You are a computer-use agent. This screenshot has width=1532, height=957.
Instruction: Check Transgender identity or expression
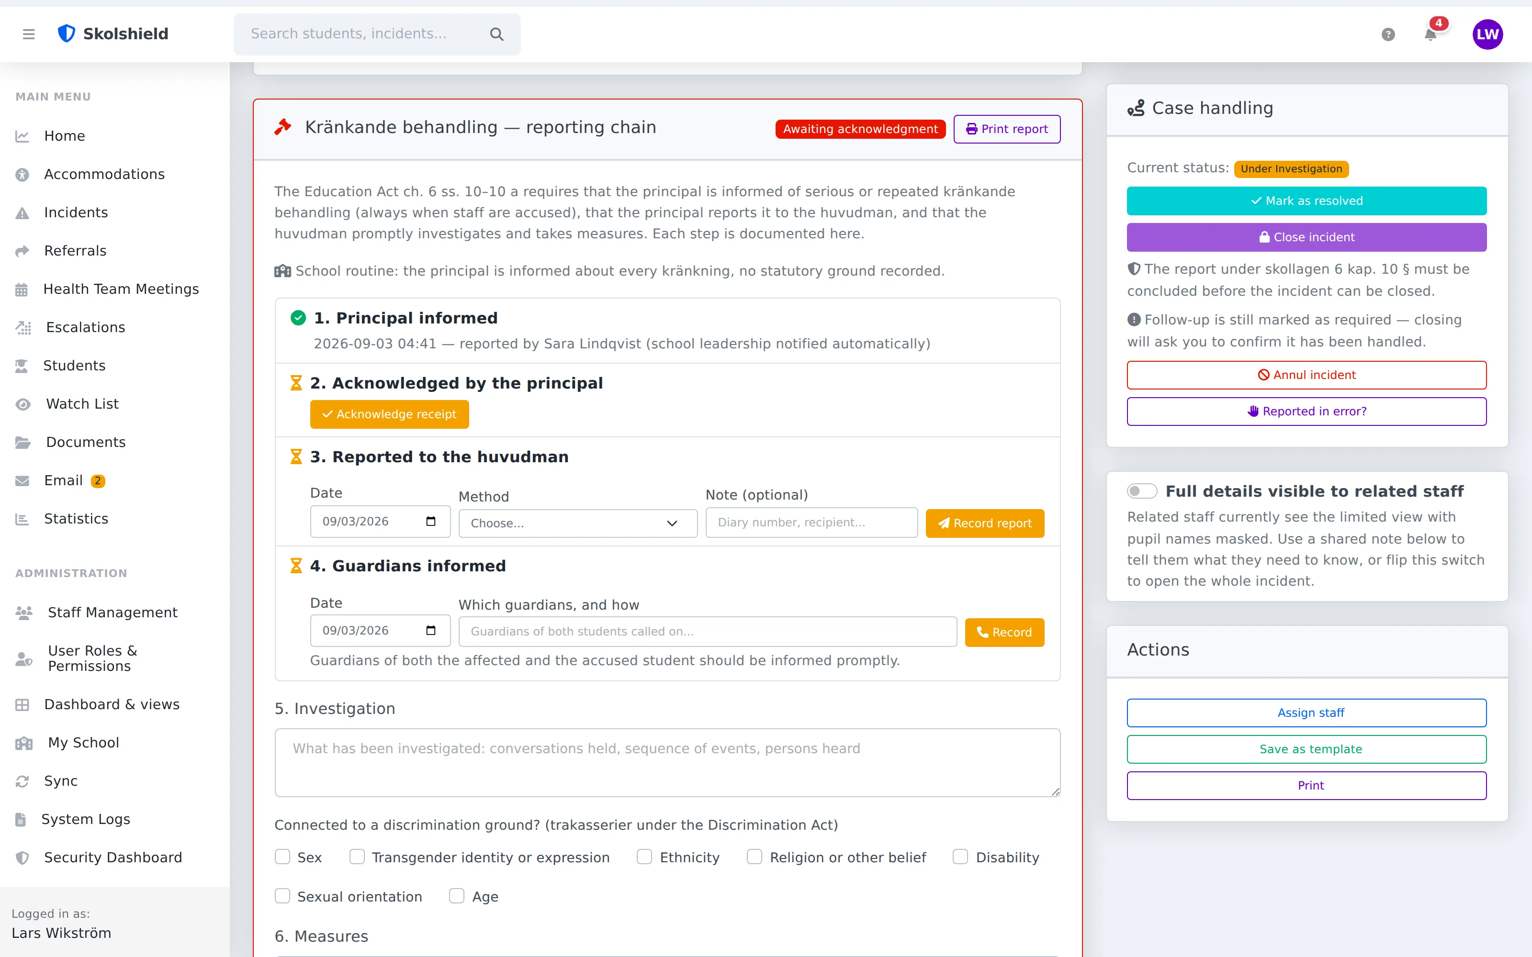click(357, 857)
